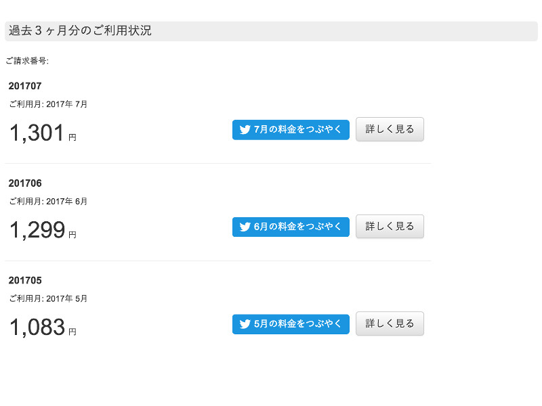
Task: Click the ご利用月: 2017年 6月 text
Action: 48,201
